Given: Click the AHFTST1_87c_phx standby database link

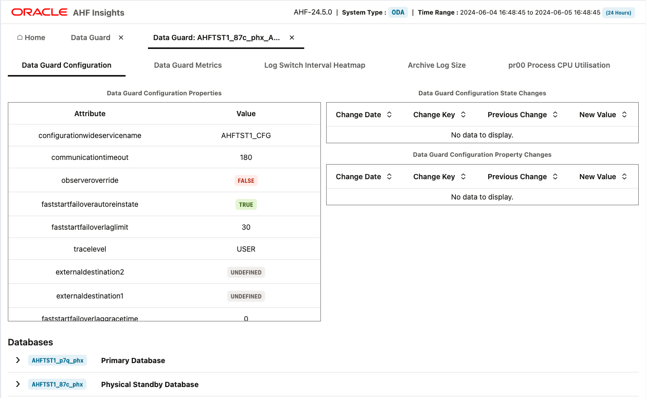Looking at the screenshot, I should pyautogui.click(x=57, y=384).
